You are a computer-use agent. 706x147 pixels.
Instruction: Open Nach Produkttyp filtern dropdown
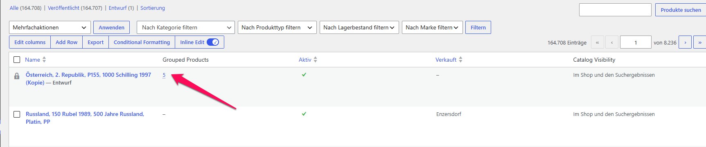point(277,27)
